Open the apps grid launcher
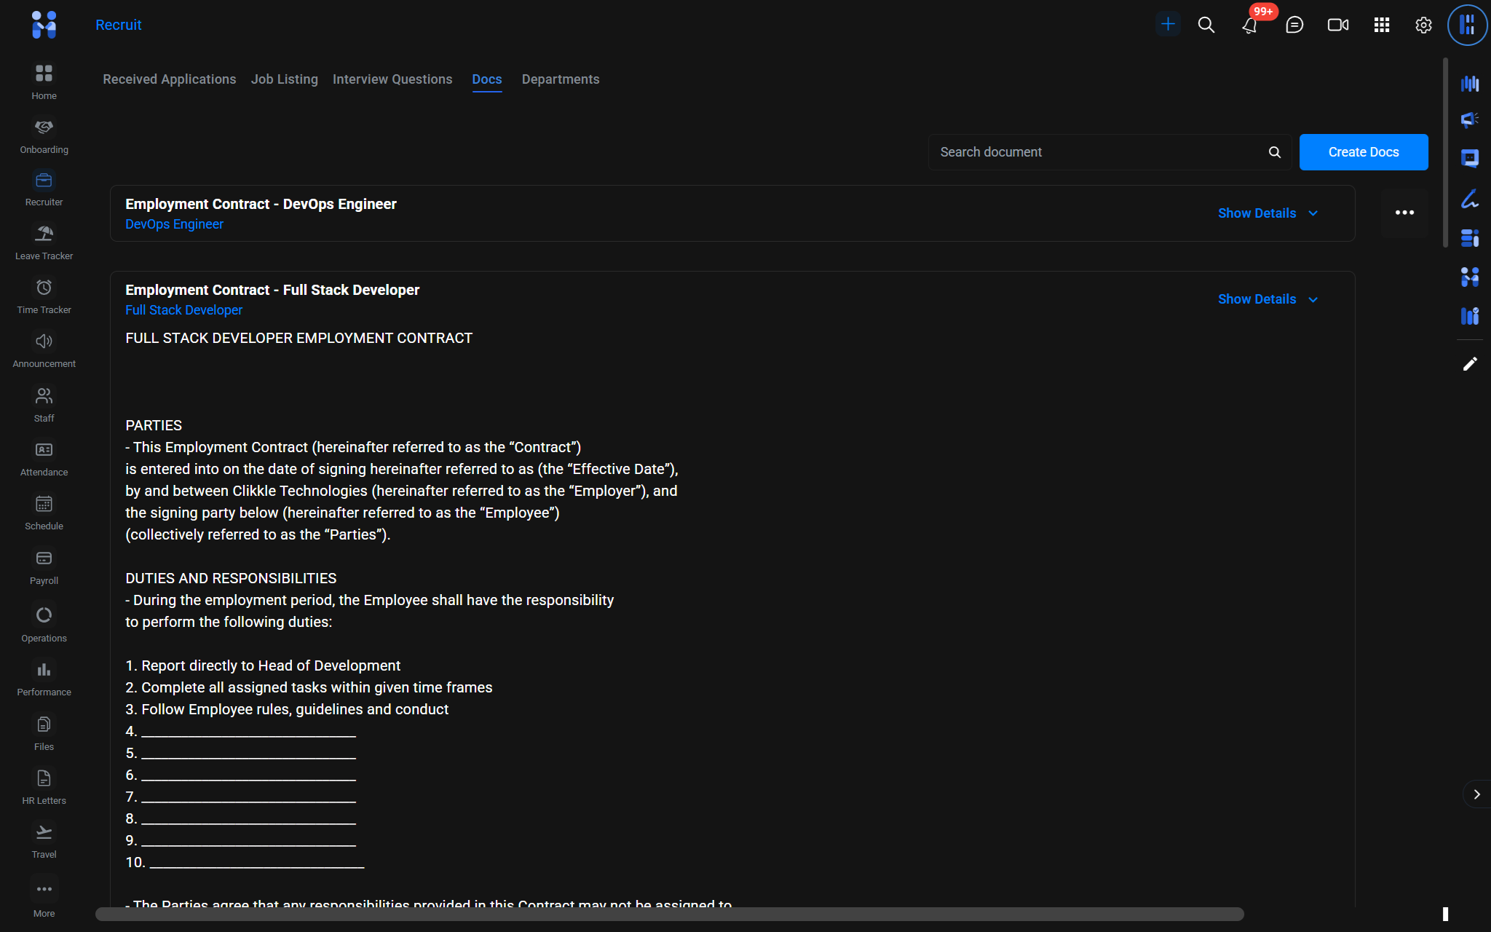Viewport: 1491px width, 932px height. (x=1381, y=25)
